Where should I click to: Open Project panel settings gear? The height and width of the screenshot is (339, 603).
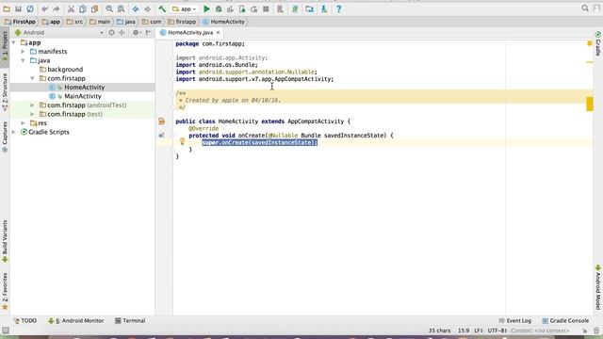136,33
